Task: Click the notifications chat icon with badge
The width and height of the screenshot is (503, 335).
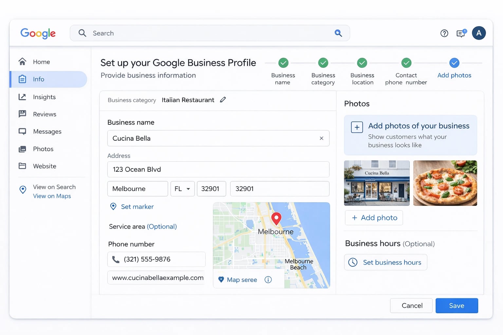Action: coord(460,33)
